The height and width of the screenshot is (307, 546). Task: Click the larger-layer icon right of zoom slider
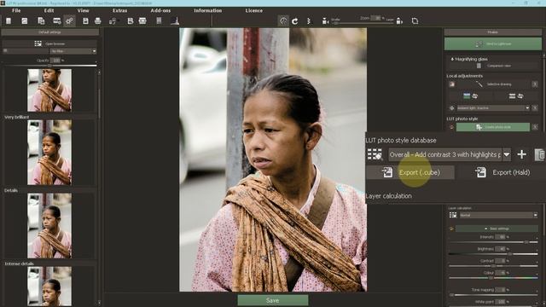click(x=400, y=21)
